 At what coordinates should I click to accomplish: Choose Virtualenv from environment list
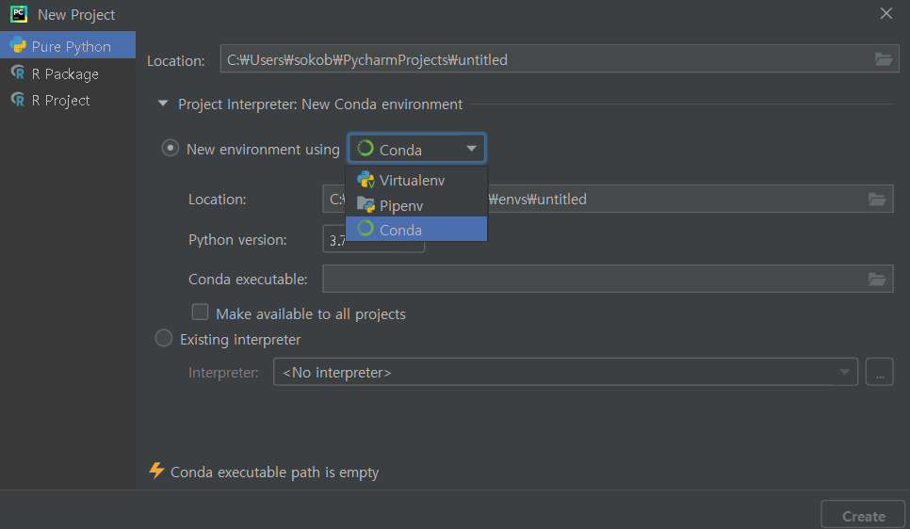[x=416, y=180]
